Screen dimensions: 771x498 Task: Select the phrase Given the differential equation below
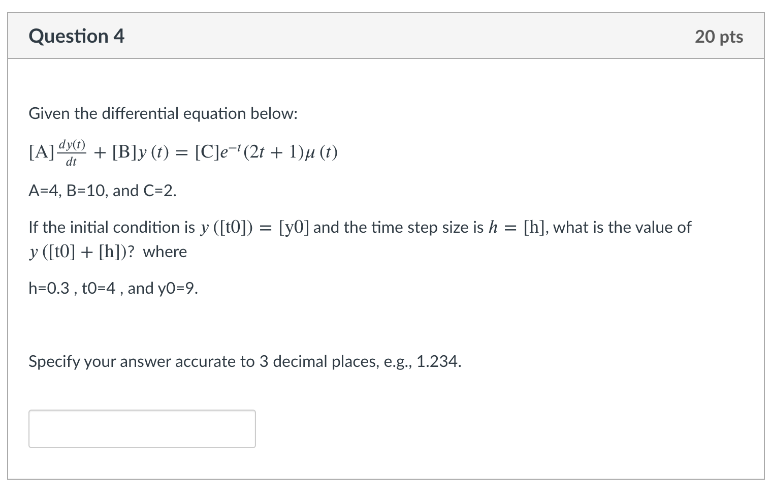tap(163, 113)
